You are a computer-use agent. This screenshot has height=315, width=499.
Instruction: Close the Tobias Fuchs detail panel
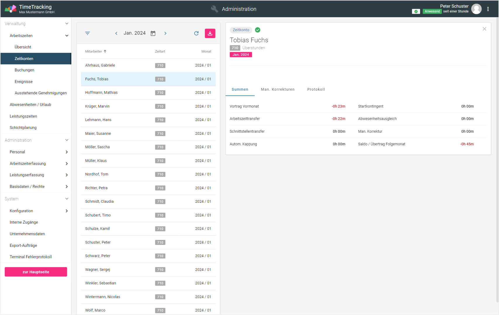(x=484, y=29)
